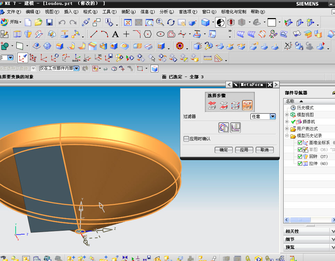Click the 取消 button

click(264, 150)
